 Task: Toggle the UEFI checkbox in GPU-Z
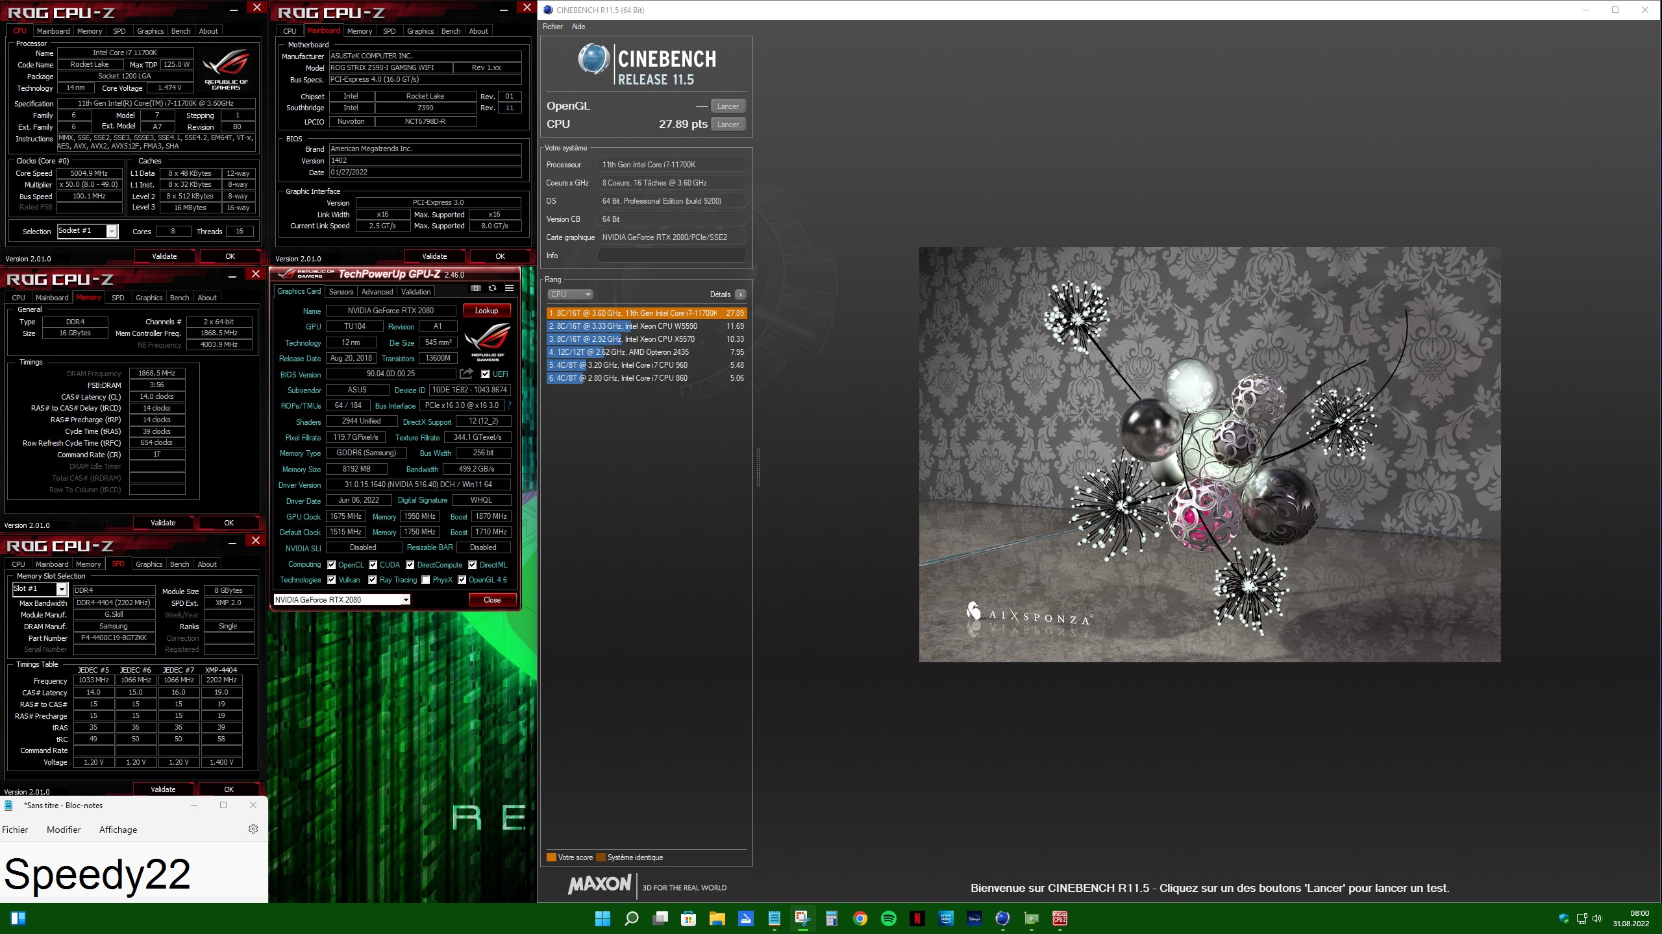point(485,374)
